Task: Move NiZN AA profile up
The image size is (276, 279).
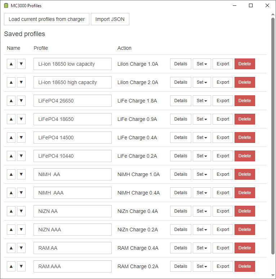Action: (11, 211)
